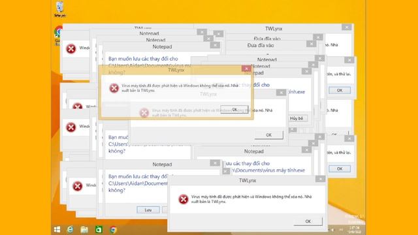
Task: Click OK in the lower right-edge dialog
Action: [340, 168]
